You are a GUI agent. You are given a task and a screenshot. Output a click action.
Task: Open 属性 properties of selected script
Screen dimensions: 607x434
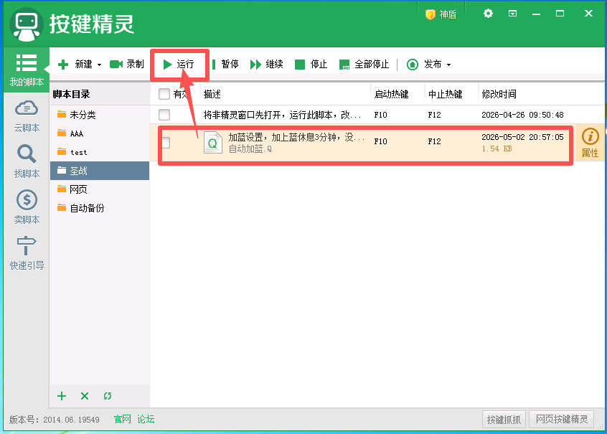[590, 143]
